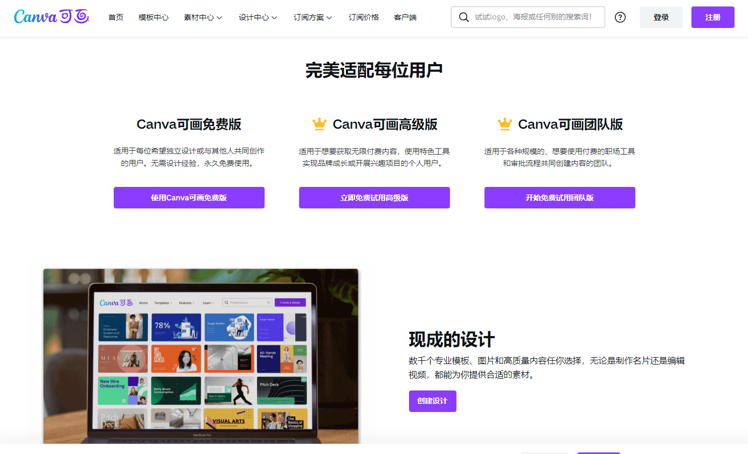The image size is (748, 454).
Task: Go to 首页 in the navigation bar
Action: [x=116, y=17]
